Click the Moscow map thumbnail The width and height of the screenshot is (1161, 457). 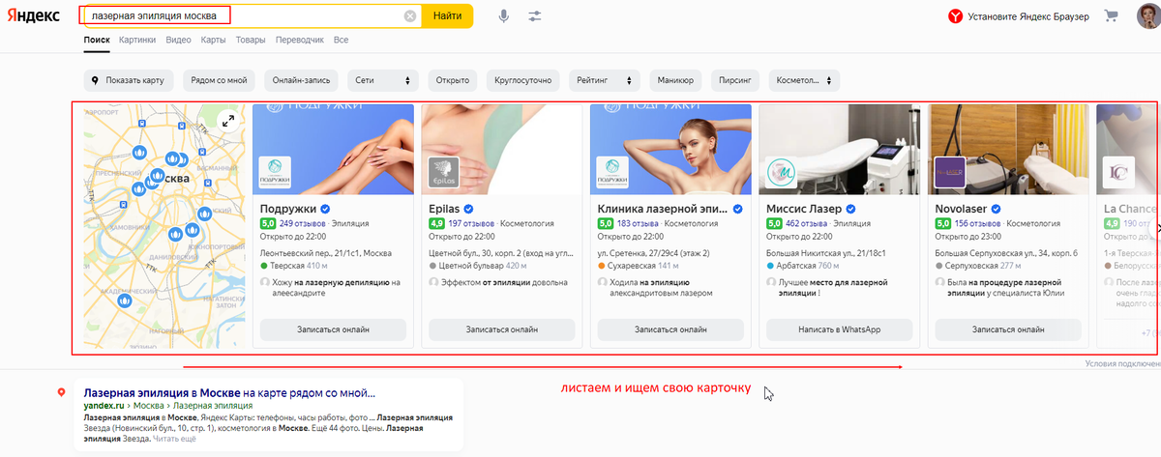(x=164, y=224)
